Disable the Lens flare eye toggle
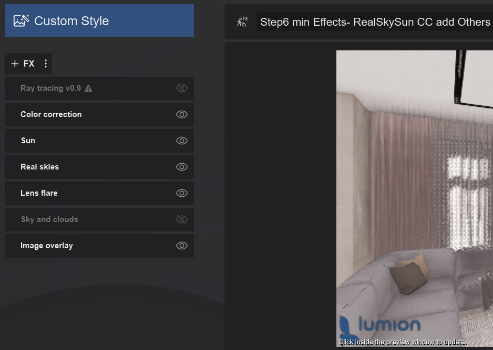 point(181,193)
